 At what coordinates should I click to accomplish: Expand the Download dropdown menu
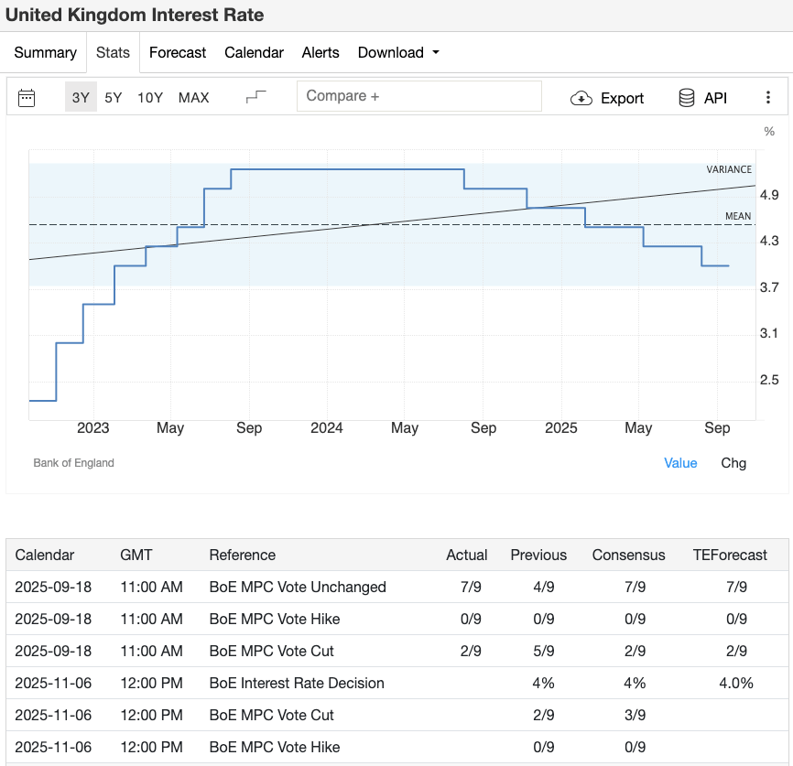[398, 53]
